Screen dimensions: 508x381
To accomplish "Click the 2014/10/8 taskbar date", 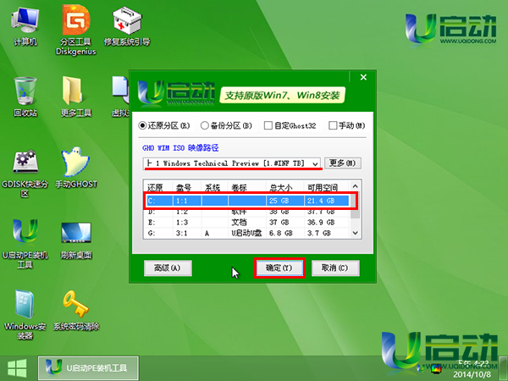I will click(x=472, y=374).
